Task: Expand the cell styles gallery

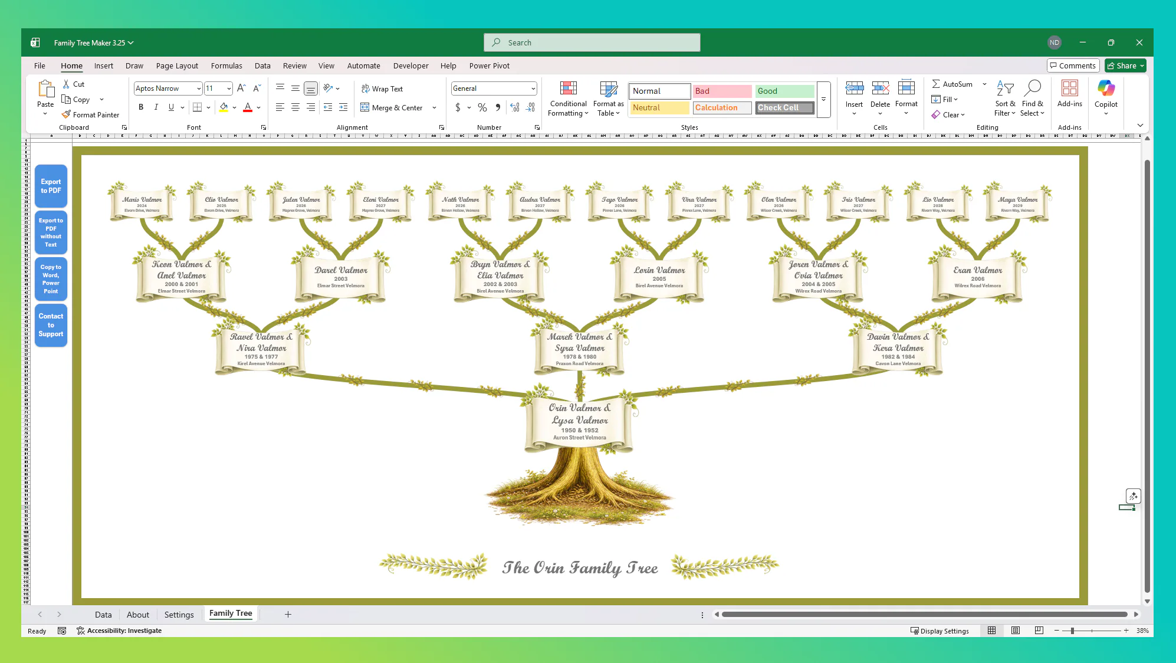Action: (823, 100)
